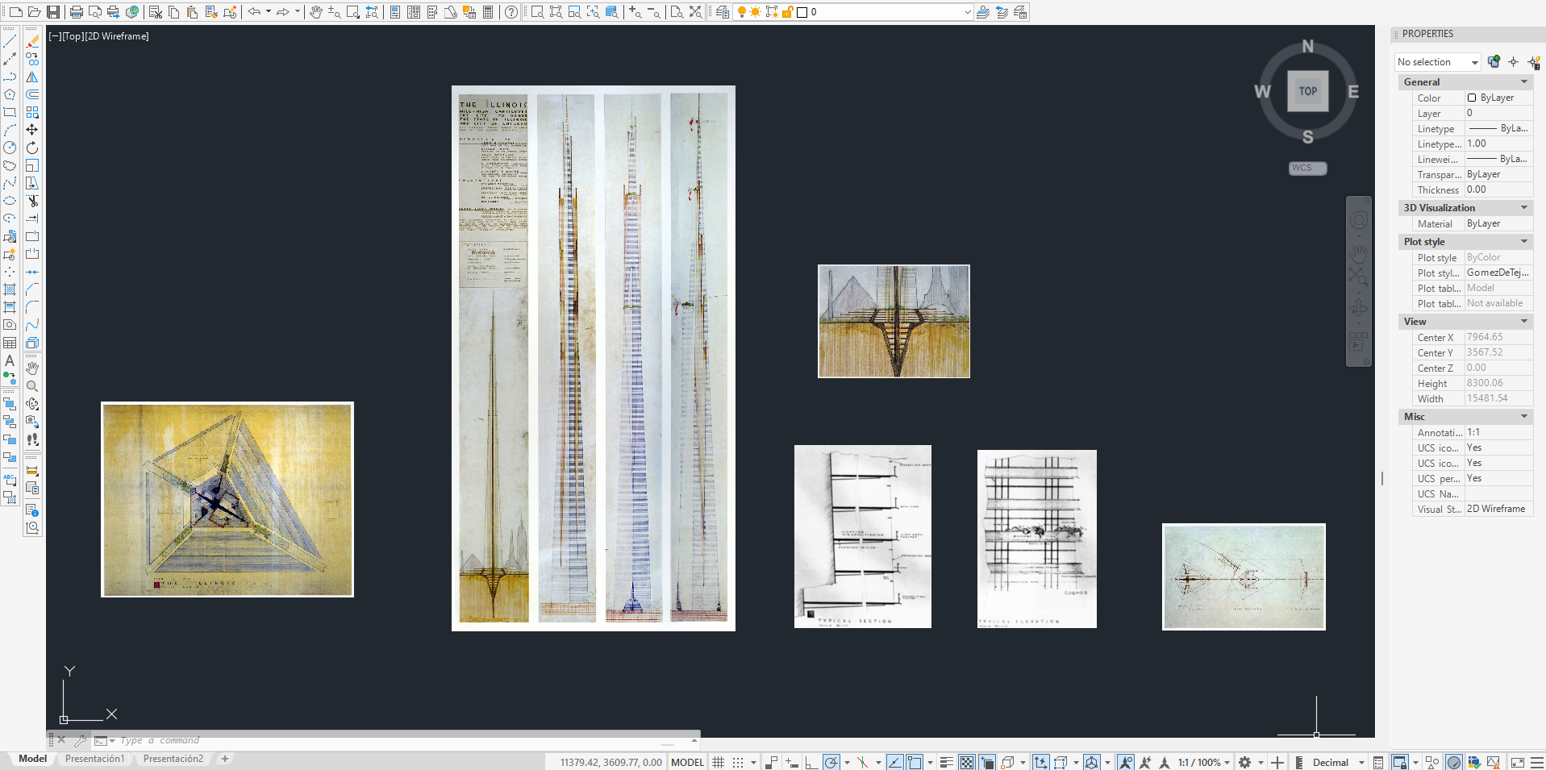The image size is (1546, 770).
Task: Switch to the Model tab
Action: click(32, 759)
